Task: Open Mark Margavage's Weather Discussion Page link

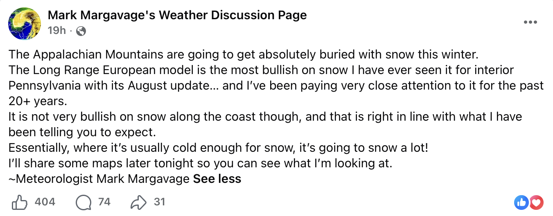Action: click(177, 16)
